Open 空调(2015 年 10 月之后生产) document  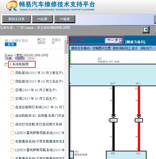pos(36,99)
